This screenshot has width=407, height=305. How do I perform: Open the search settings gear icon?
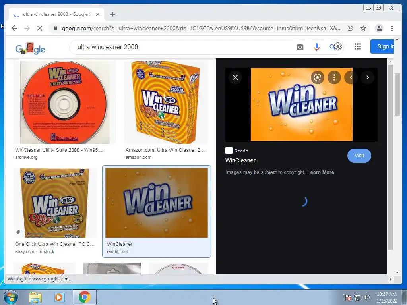(x=338, y=46)
